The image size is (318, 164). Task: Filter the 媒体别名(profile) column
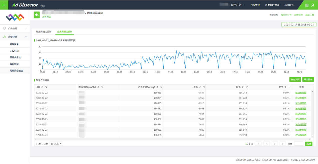pyautogui.click(x=102, y=87)
